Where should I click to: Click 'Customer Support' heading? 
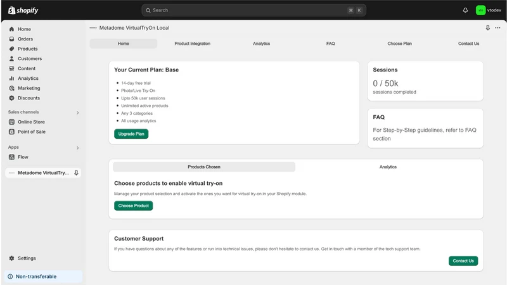pyautogui.click(x=139, y=239)
